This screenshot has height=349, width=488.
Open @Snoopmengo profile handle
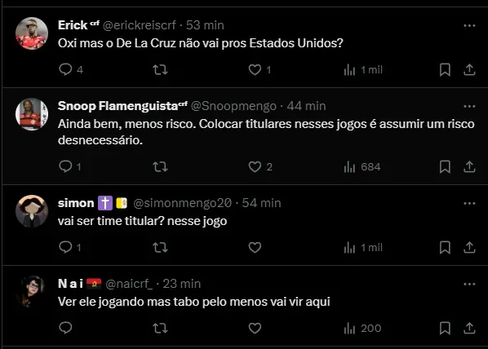233,106
